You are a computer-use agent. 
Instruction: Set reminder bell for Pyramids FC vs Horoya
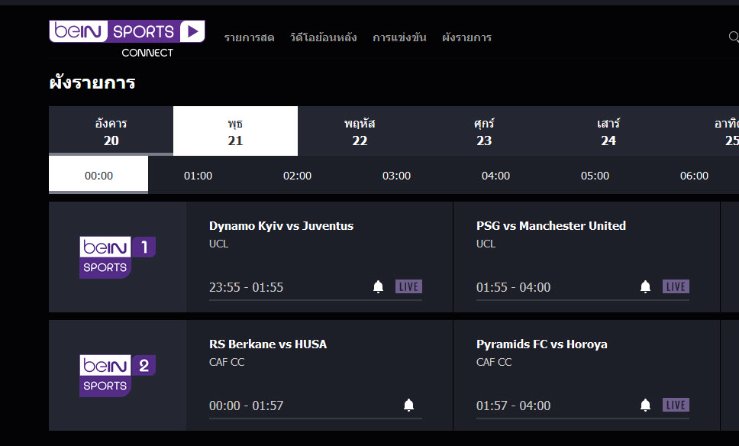(x=645, y=405)
